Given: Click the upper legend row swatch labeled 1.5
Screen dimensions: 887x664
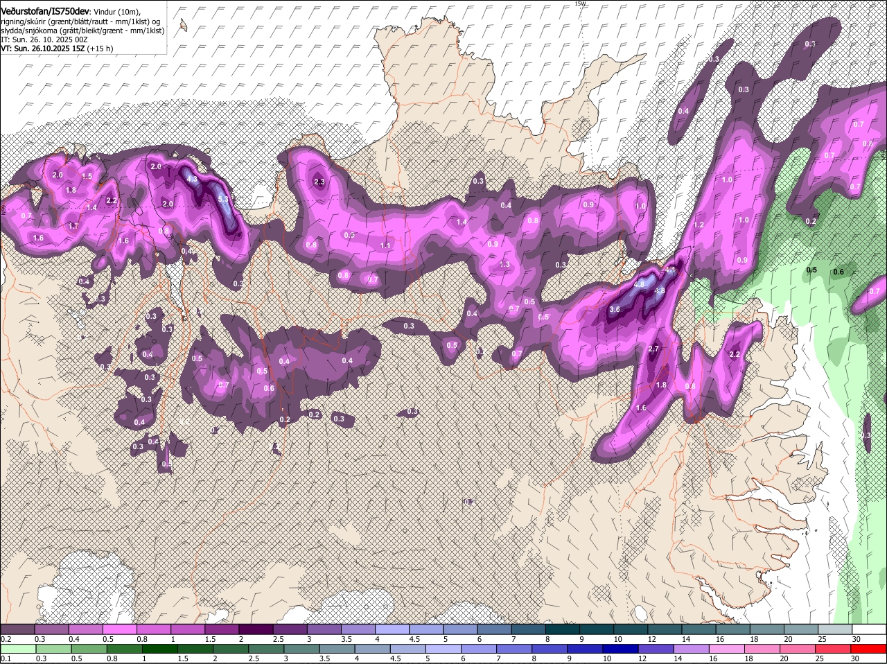Looking at the screenshot, I should pyautogui.click(x=222, y=629).
